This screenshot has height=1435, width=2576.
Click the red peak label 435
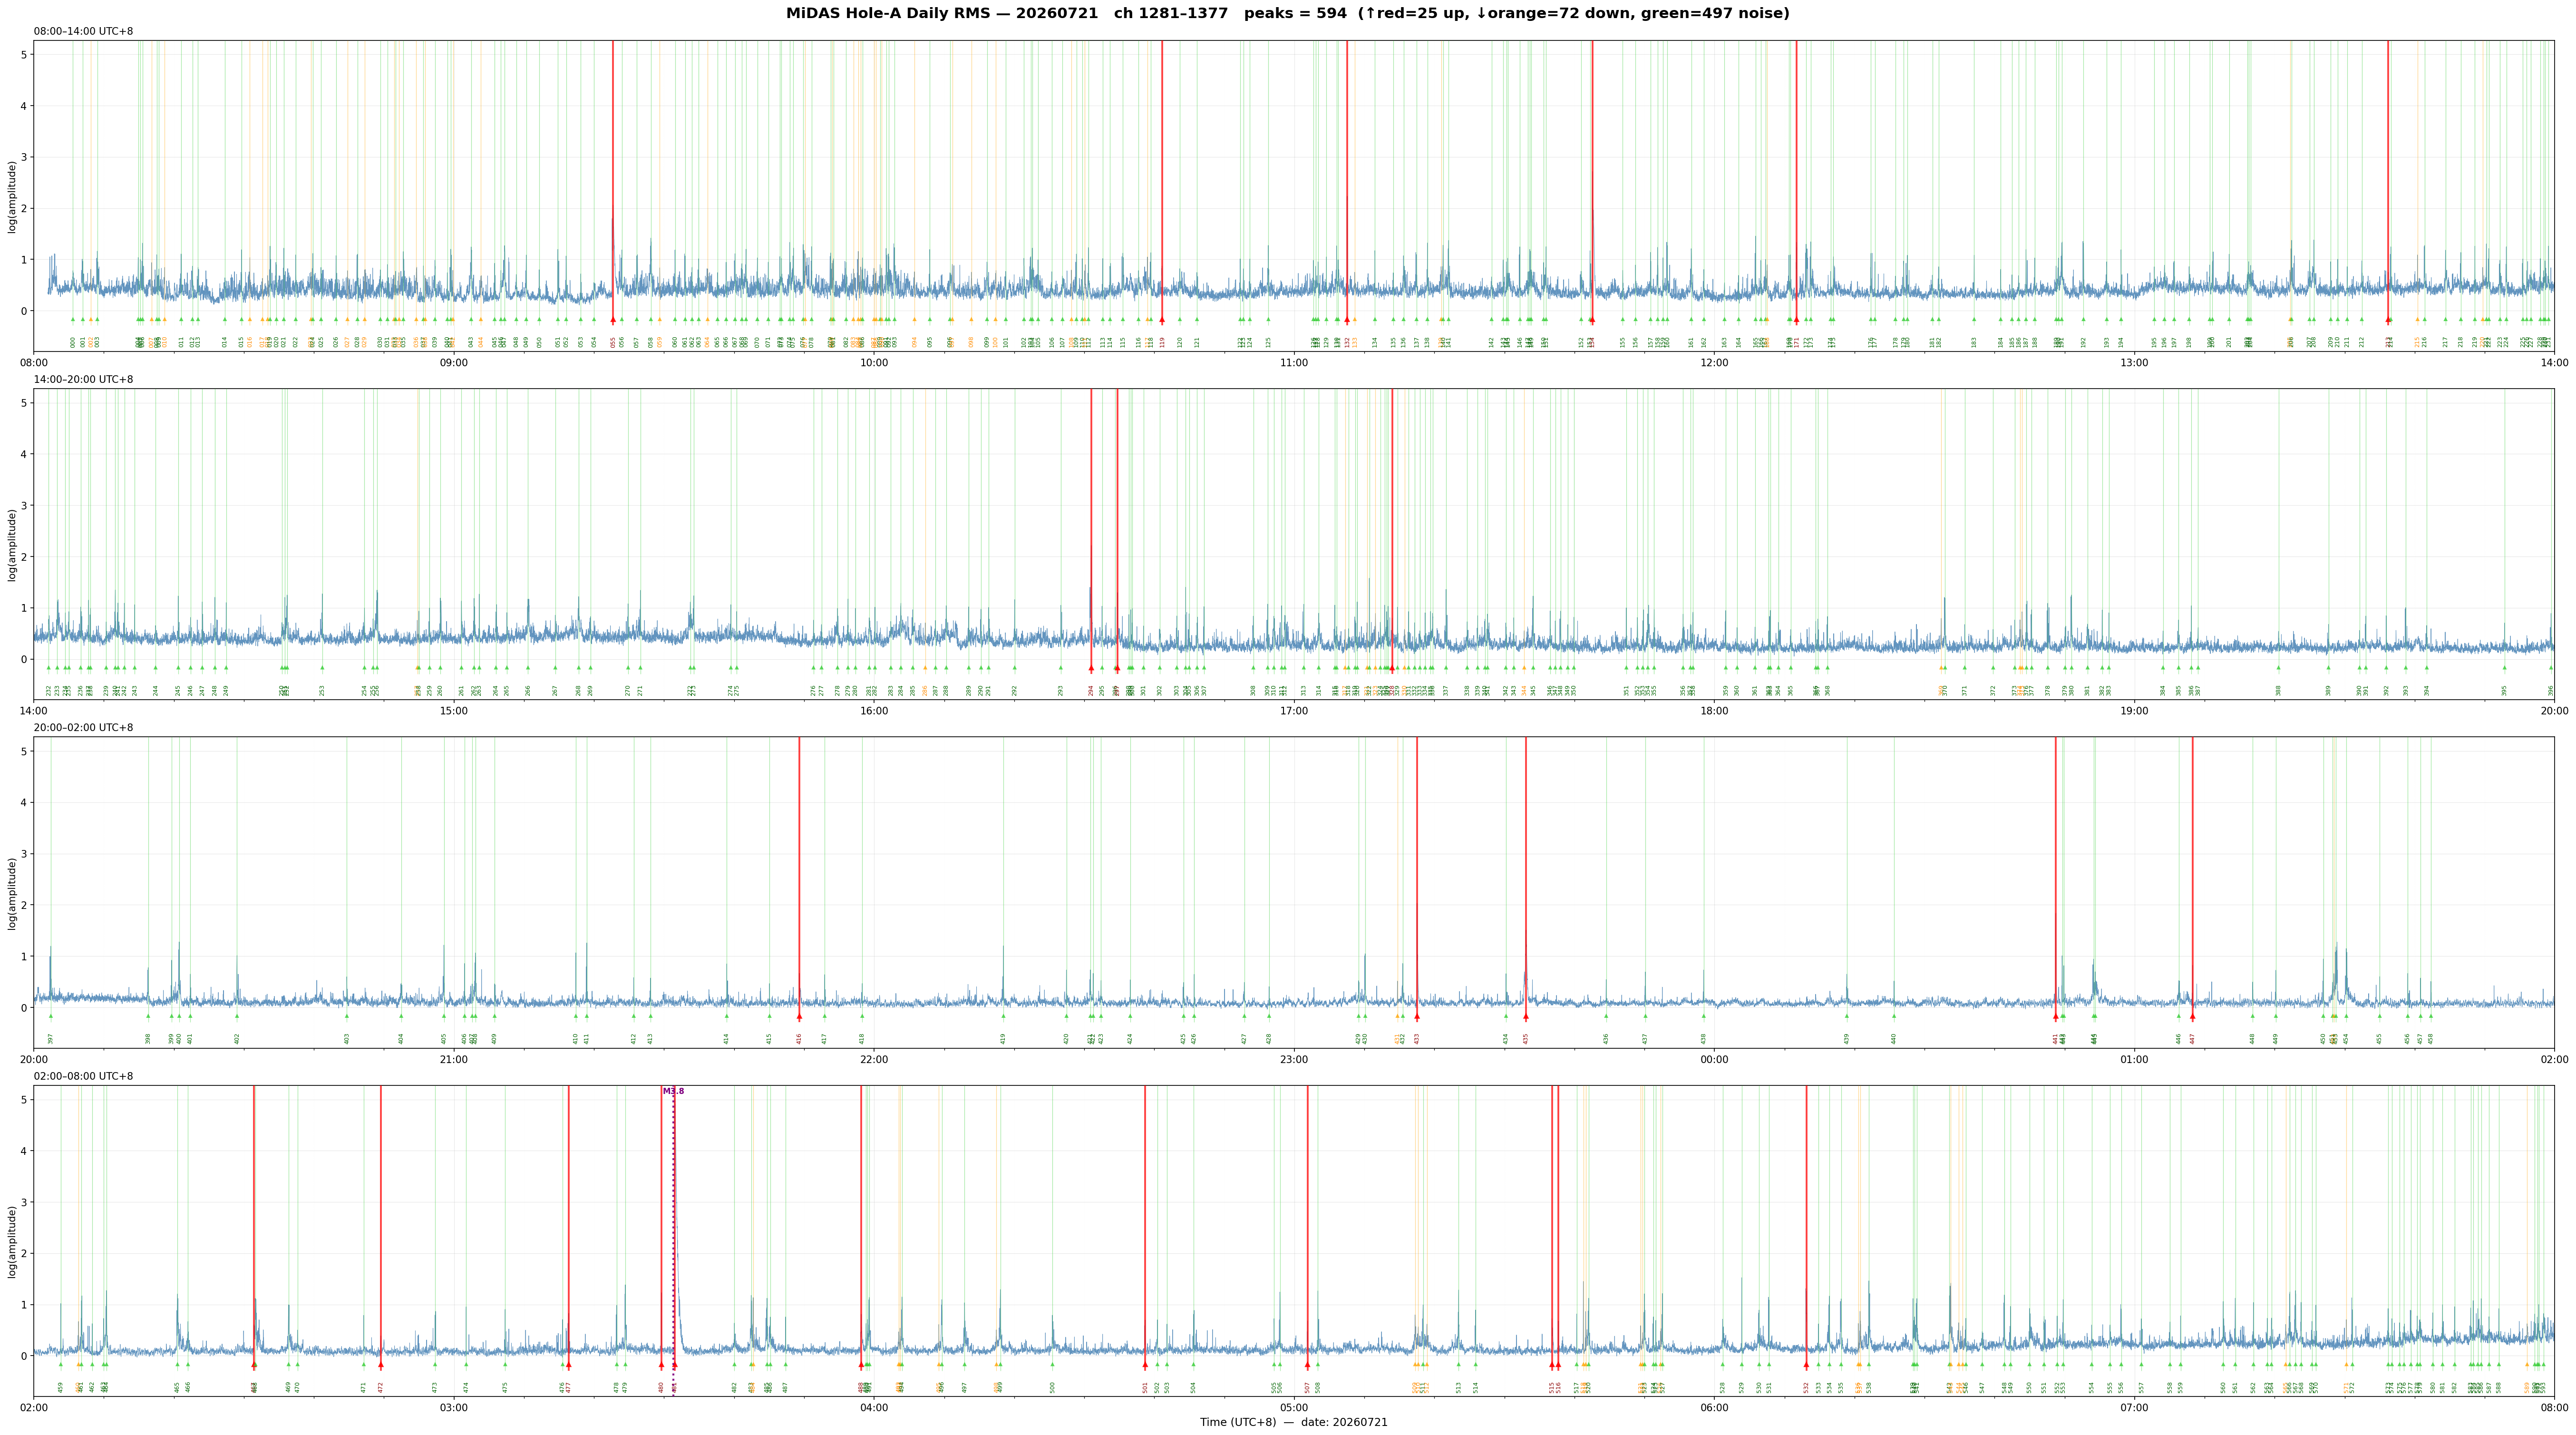click(1526, 1039)
